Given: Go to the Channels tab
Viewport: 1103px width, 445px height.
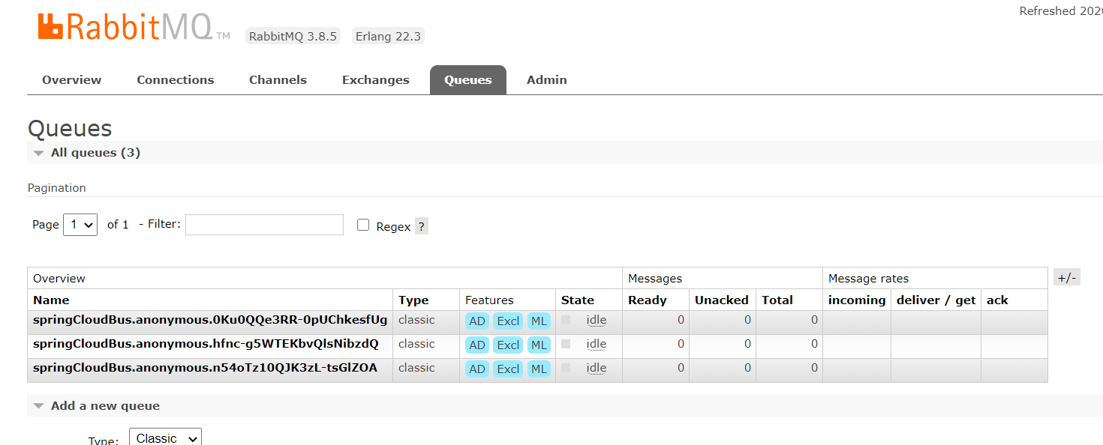Looking at the screenshot, I should [278, 80].
